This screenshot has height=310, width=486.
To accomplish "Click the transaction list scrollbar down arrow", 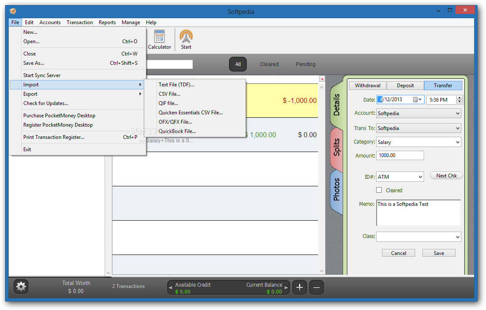I will [322, 271].
